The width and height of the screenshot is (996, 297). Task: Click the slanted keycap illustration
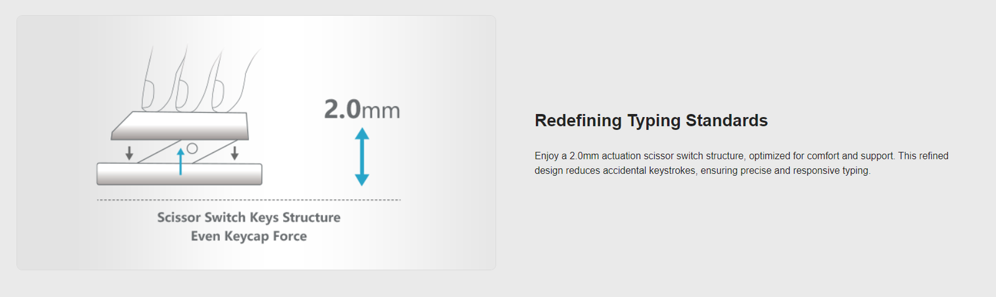[x=180, y=126]
